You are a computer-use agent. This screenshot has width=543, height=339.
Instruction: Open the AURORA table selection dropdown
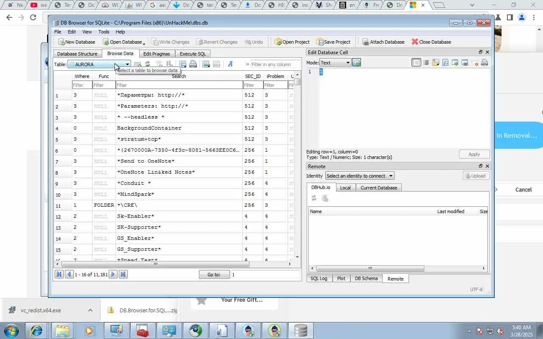tap(99, 64)
